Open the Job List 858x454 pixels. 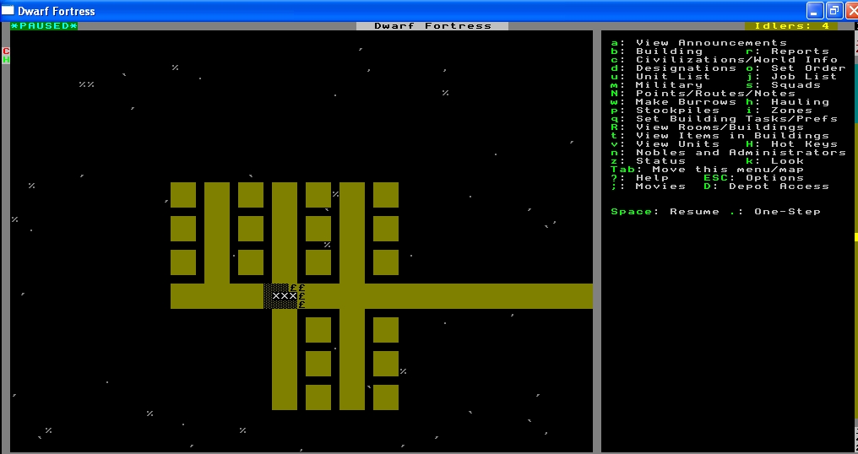click(791, 77)
